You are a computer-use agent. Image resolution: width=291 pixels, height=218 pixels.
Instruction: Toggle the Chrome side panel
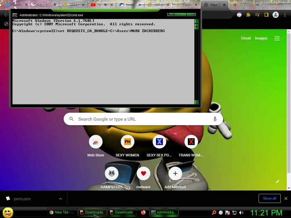click(266, 15)
